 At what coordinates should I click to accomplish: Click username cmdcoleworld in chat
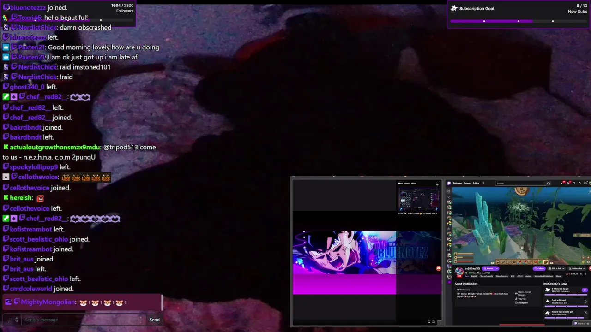point(31,289)
